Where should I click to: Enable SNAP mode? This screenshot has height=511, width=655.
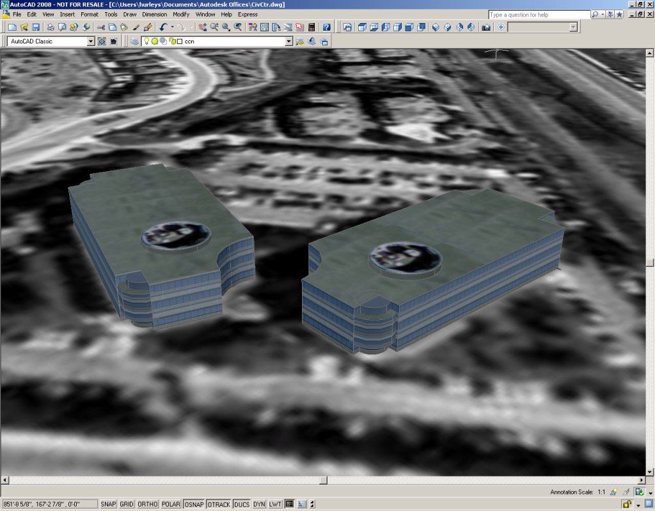pos(109,504)
